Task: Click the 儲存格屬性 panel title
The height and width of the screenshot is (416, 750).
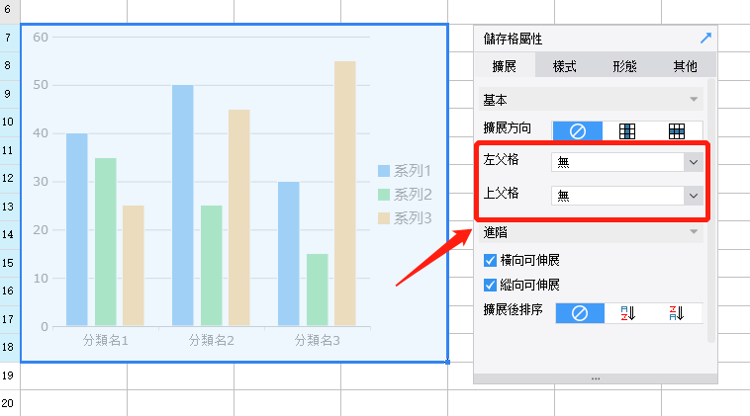Action: click(x=513, y=39)
